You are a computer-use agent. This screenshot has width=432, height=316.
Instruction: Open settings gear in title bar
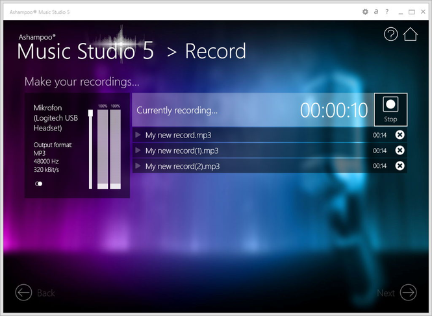click(365, 12)
